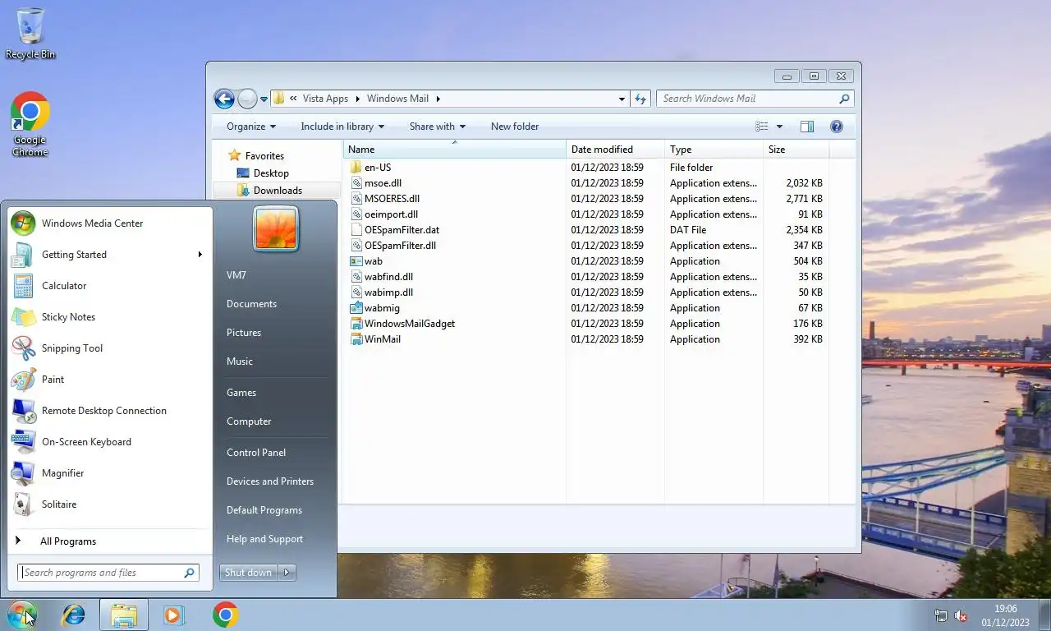Image resolution: width=1051 pixels, height=631 pixels.
Task: Open Windows Media Player from taskbar
Action: coord(174,615)
